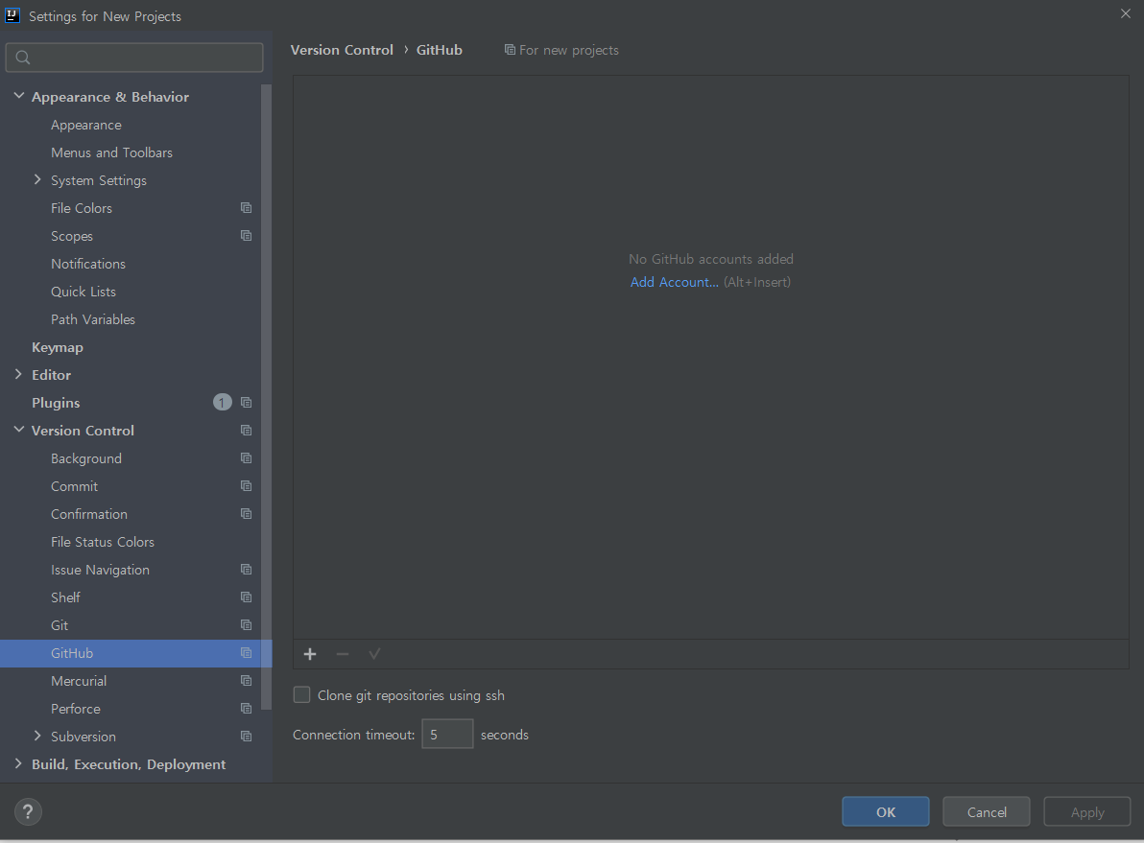1144x843 pixels.
Task: Click the Add Account... link
Action: 674,282
